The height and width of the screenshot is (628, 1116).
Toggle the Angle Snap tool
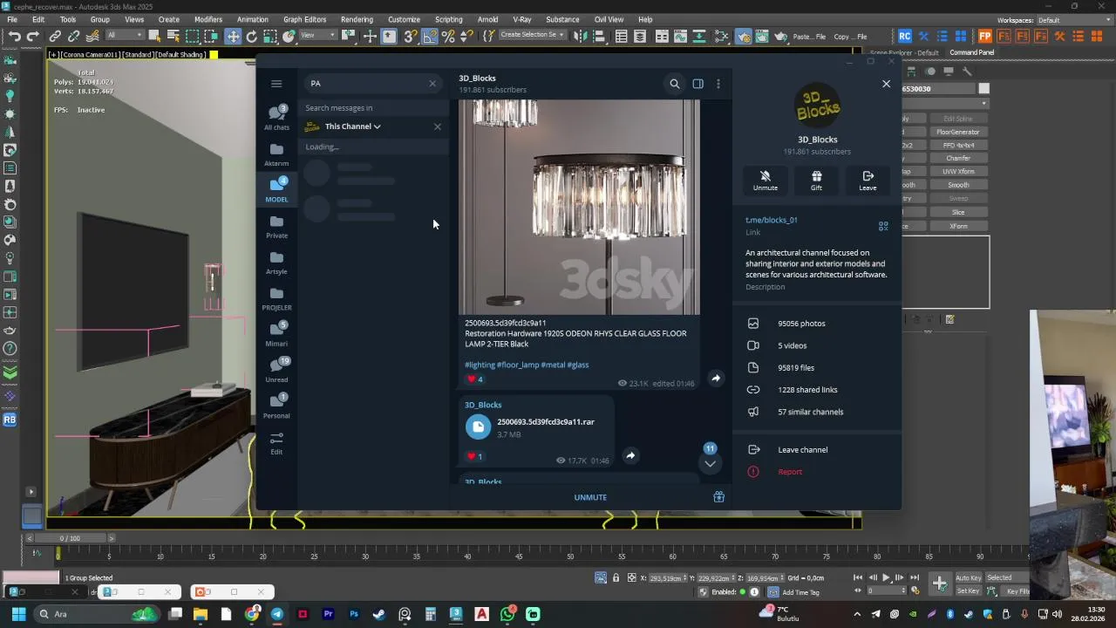(x=430, y=37)
